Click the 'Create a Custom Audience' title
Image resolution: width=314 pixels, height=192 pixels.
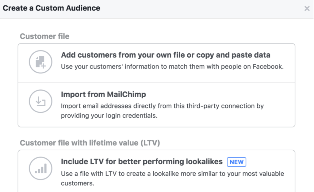coord(51,8)
